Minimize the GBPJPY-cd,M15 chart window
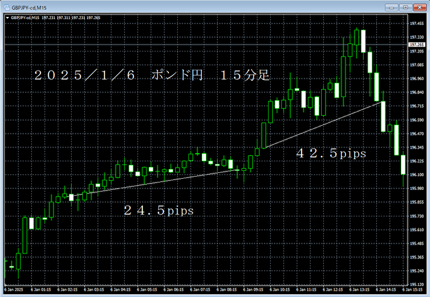 pos(391,7)
